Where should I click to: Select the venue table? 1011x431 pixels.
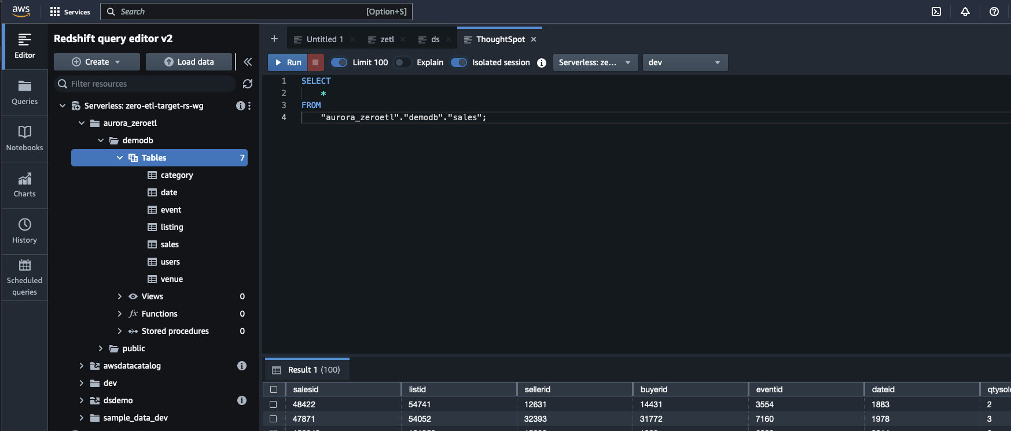pyautogui.click(x=171, y=279)
